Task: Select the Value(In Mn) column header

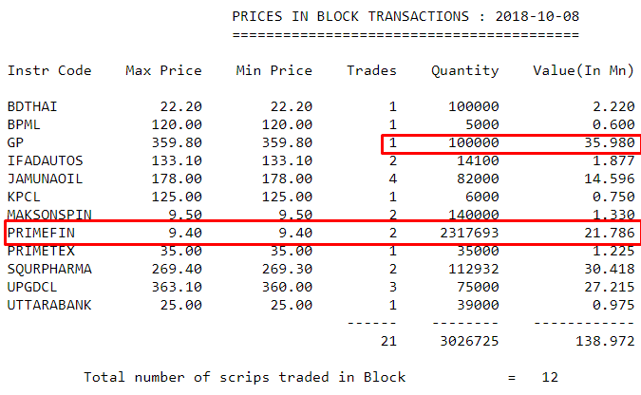Action: 583,70
